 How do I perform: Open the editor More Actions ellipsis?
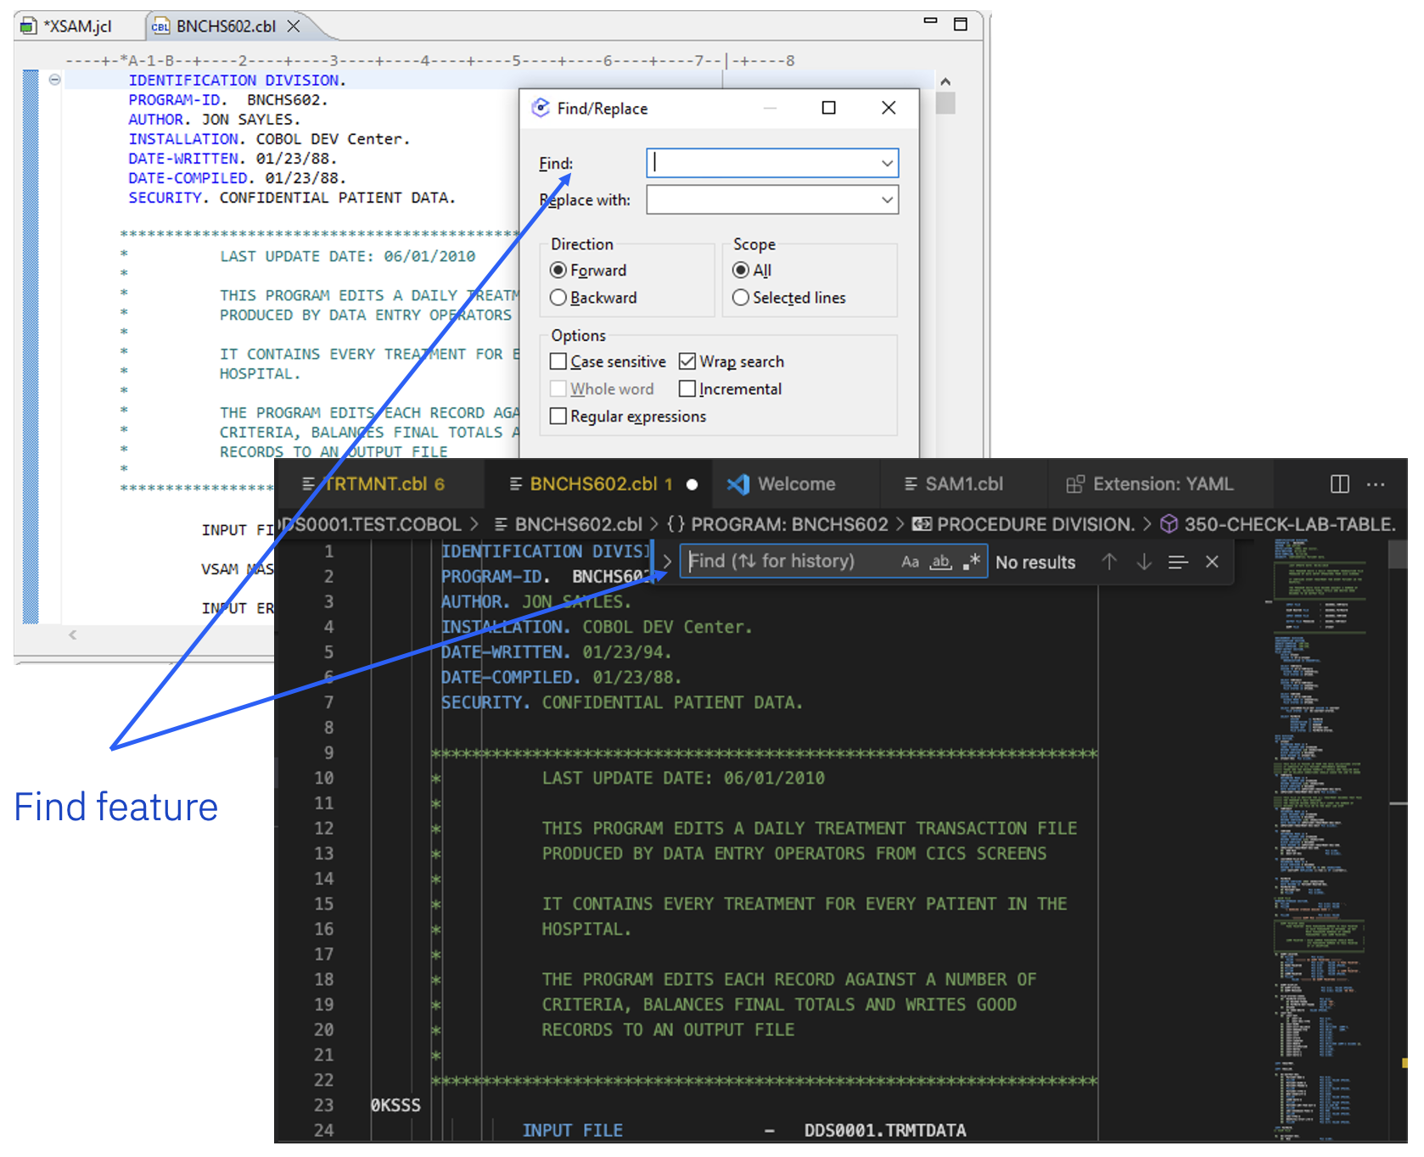pyautogui.click(x=1376, y=484)
